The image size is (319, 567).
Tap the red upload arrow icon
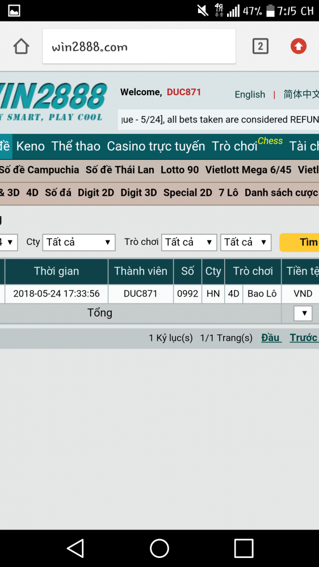(299, 46)
